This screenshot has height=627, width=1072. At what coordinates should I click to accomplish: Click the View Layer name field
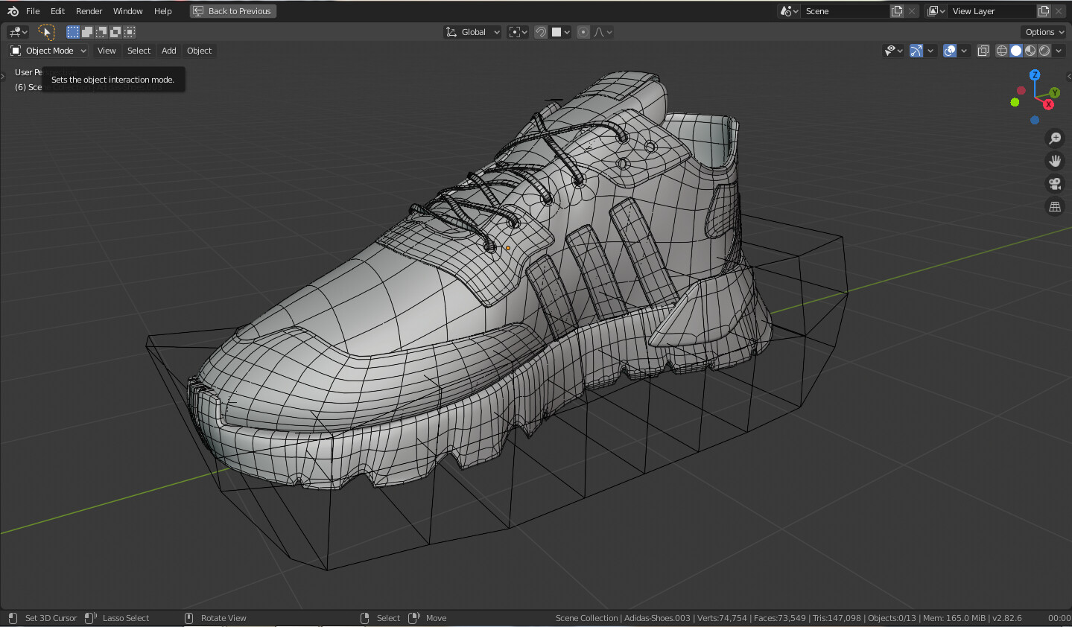click(992, 11)
